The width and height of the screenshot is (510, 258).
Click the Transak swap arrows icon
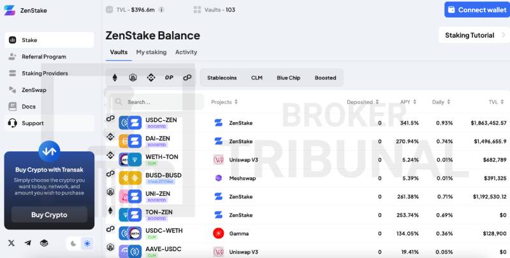pos(49,151)
